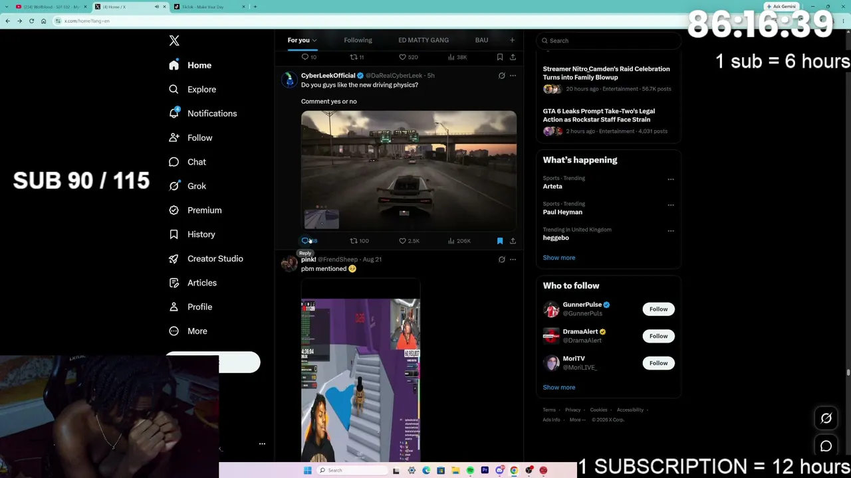Launch Premiere Pro from the taskbar

pos(485,471)
